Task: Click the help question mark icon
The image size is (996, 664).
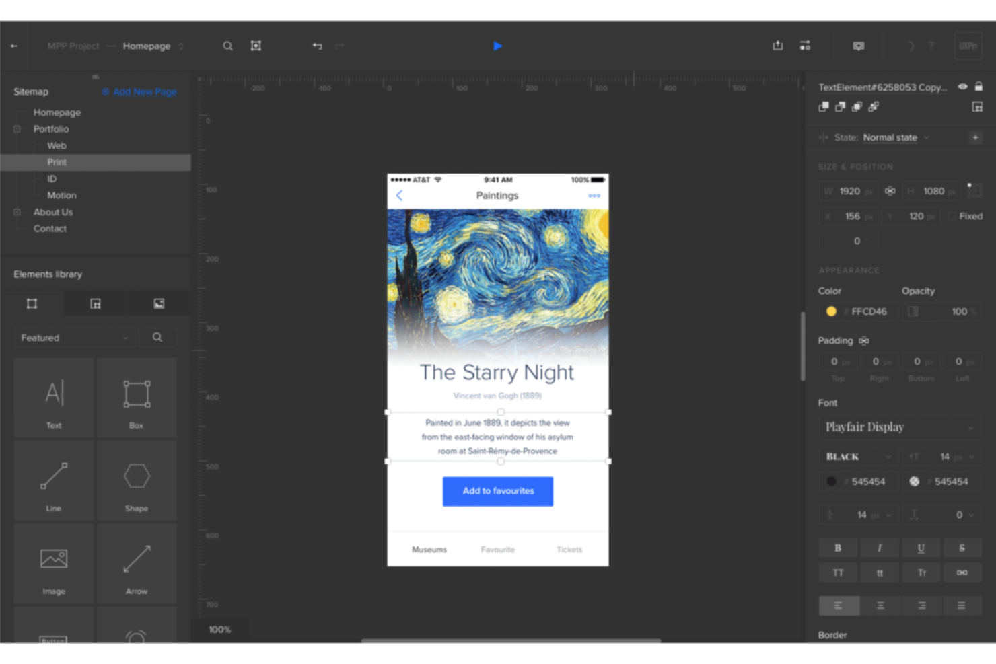Action: click(x=931, y=46)
